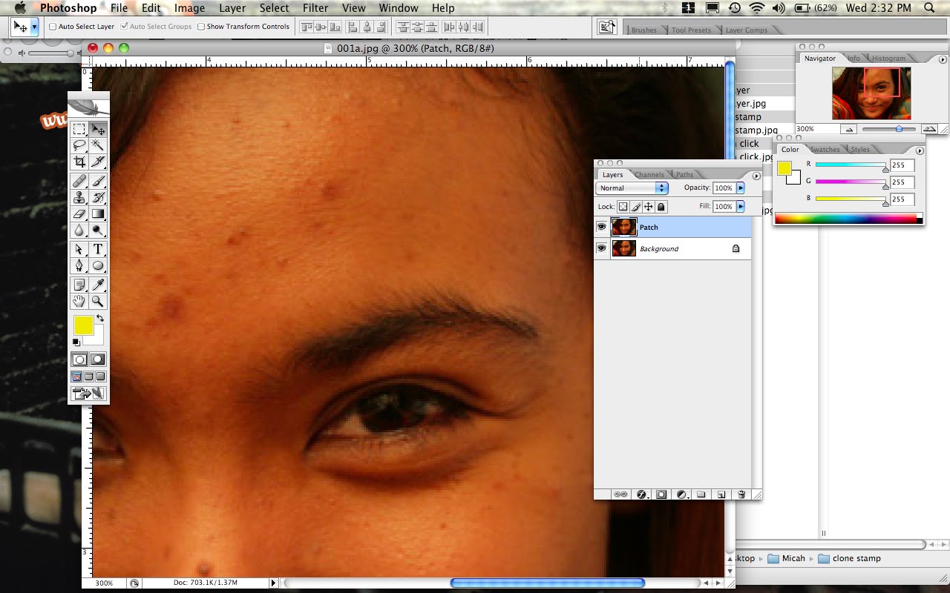Screen dimensions: 950x593
Task: Switch to the Swatches tab
Action: point(825,150)
